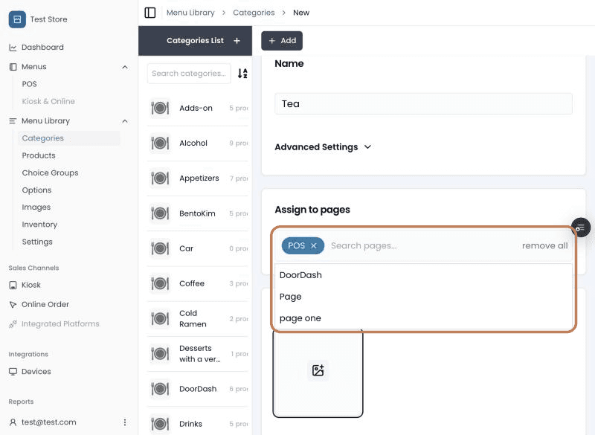
Task: Open the Kiosk sales channel
Action: coord(31,285)
